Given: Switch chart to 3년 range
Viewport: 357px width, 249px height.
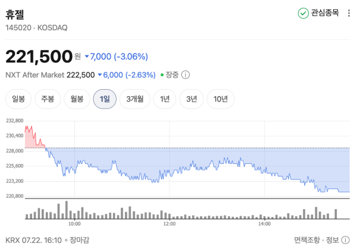Looking at the screenshot, I should [x=192, y=99].
